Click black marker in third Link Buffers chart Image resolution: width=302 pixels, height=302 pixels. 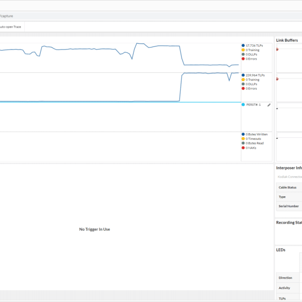(277, 108)
